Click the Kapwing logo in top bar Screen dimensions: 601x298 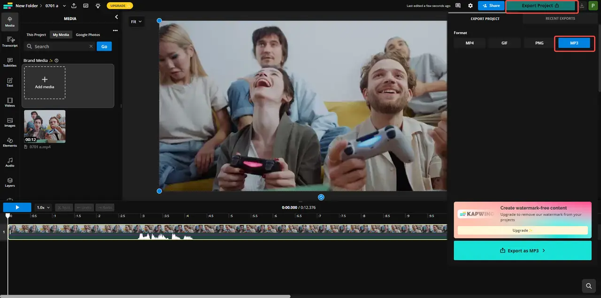(x=8, y=6)
